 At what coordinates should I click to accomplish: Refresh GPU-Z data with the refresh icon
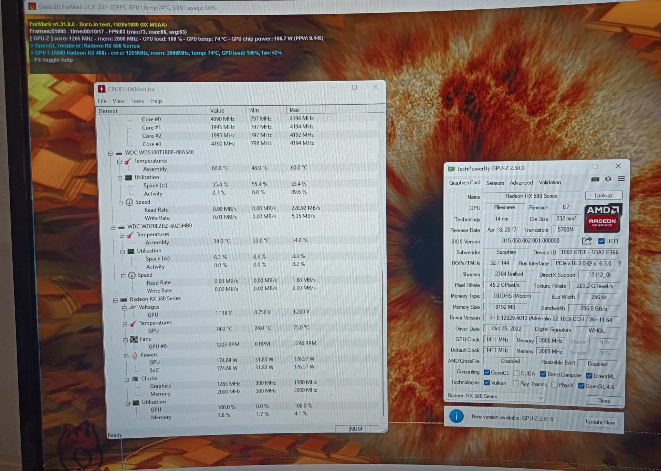pos(608,179)
